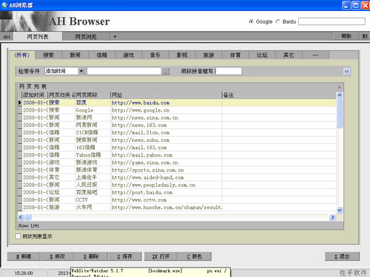Click the search condition value field

(x=124, y=71)
